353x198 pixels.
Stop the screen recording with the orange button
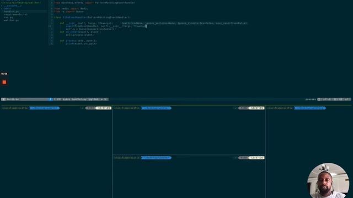click(x=4, y=82)
